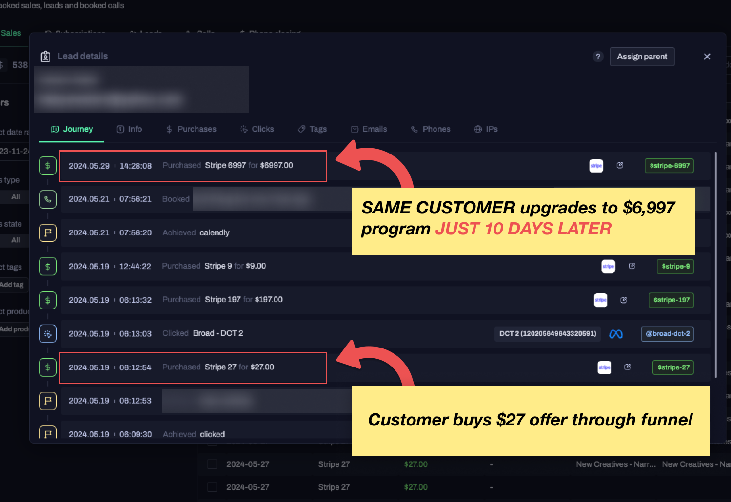The height and width of the screenshot is (502, 731).
Task: Click the timestamp 2024.05.29 14:28:08
Action: click(x=110, y=166)
